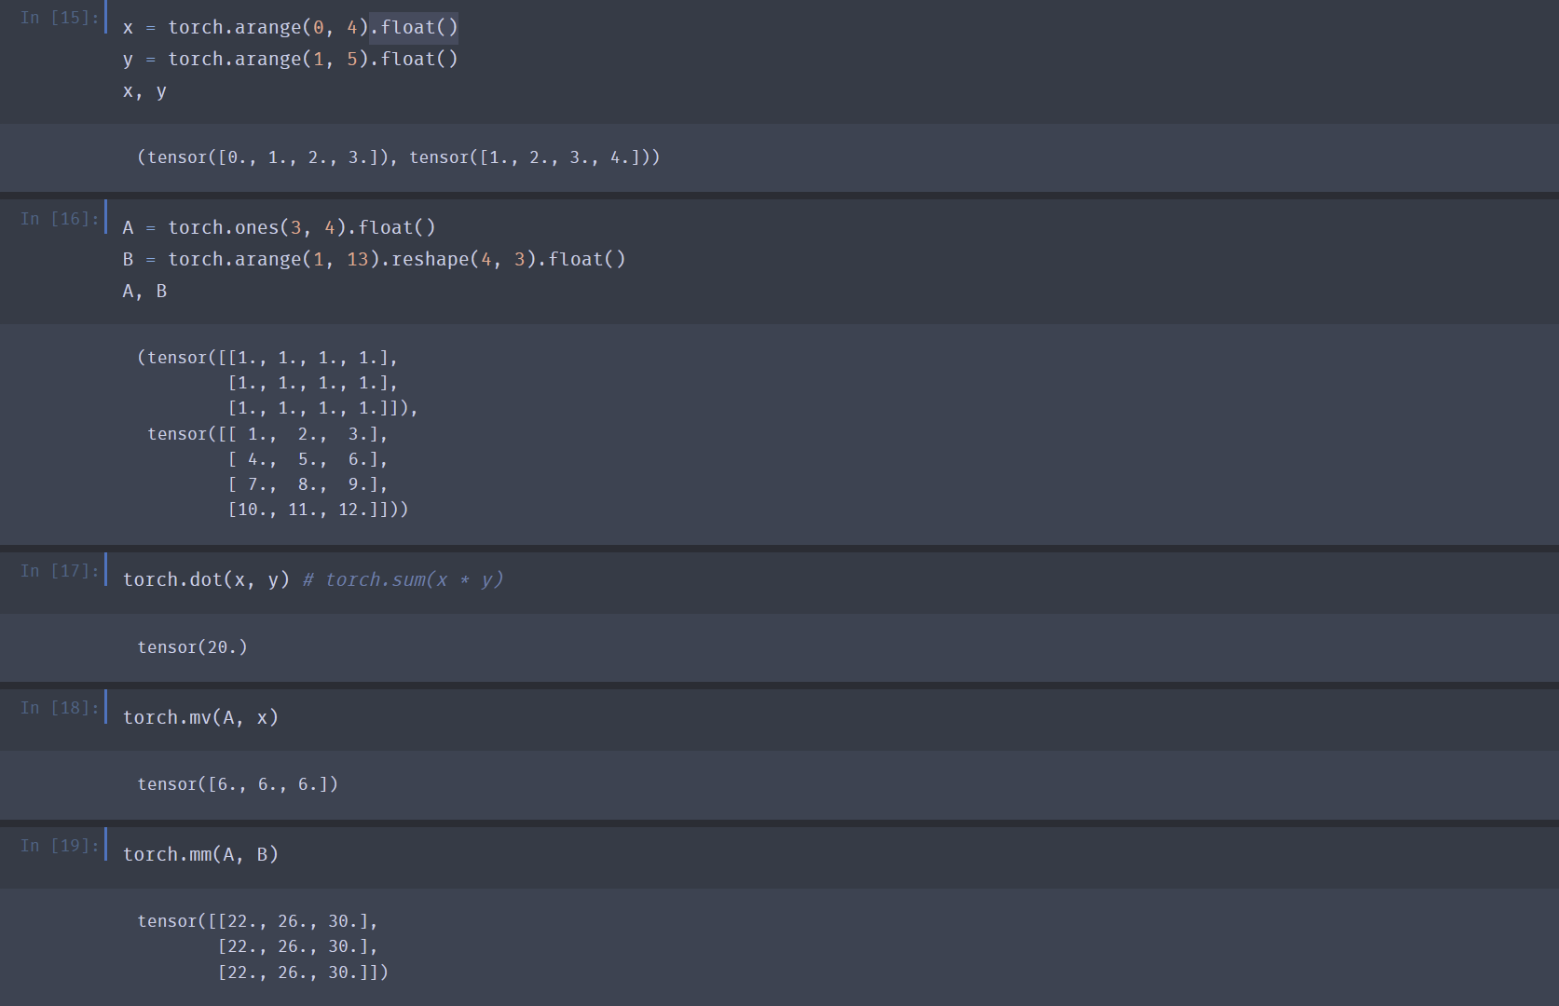
Task: Select the In [16] cell prompt
Action: coord(60,219)
